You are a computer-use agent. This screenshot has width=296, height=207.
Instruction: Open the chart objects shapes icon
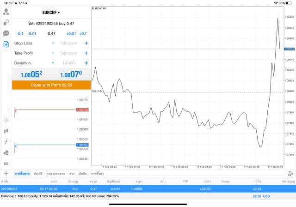pyautogui.click(x=6, y=152)
